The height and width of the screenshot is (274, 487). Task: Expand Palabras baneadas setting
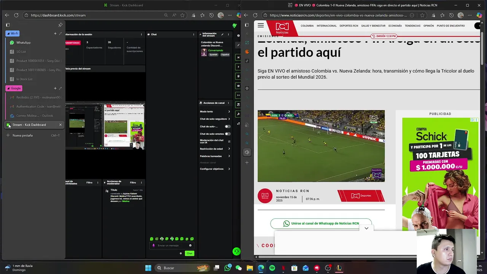[215, 156]
